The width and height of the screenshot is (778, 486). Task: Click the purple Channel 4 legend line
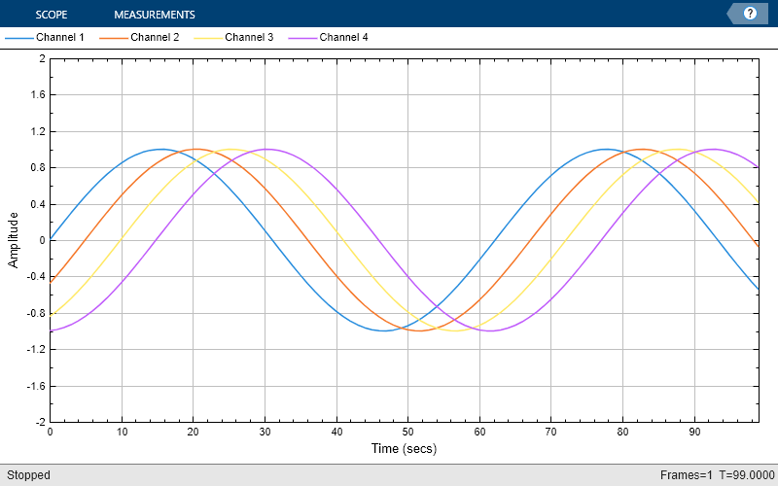pos(302,38)
